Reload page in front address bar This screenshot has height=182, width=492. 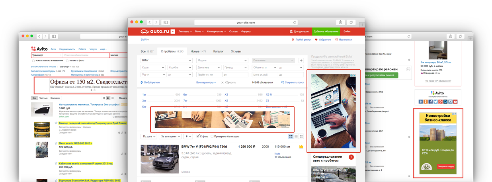[x=295, y=23]
